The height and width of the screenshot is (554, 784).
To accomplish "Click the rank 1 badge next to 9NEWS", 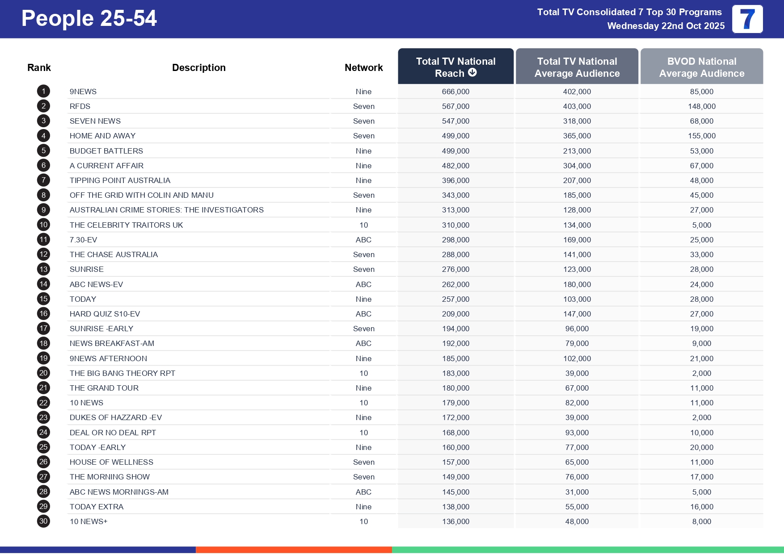I will click(x=43, y=91).
